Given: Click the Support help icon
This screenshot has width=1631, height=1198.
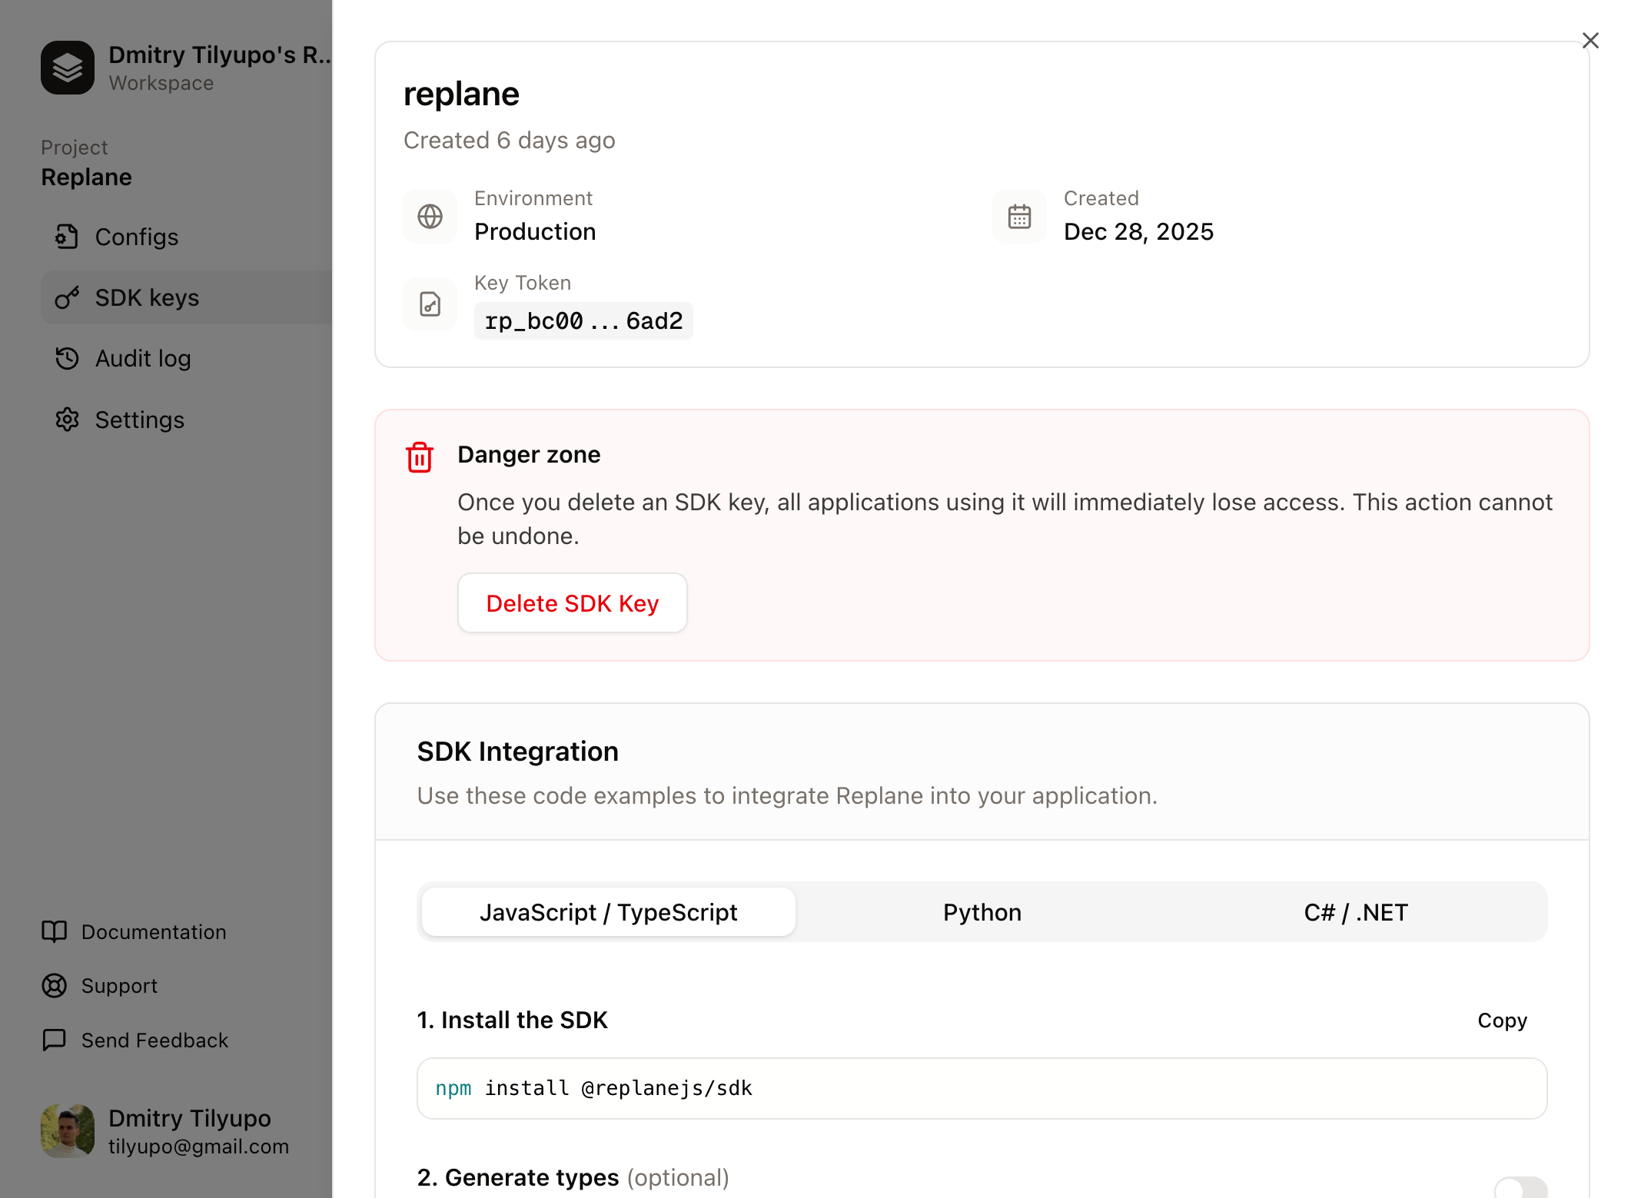Looking at the screenshot, I should tap(54, 986).
